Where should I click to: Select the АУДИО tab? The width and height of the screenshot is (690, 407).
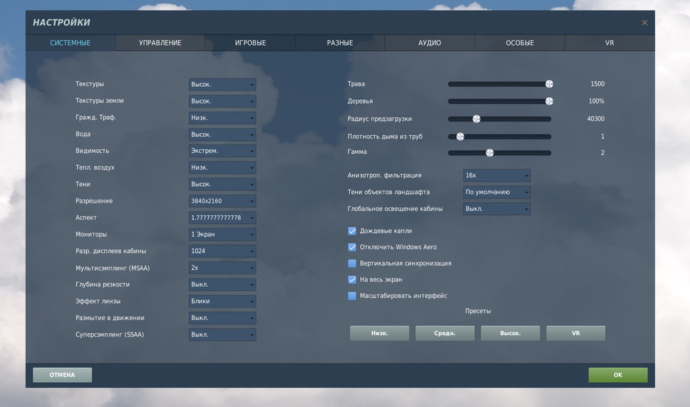pyautogui.click(x=429, y=43)
